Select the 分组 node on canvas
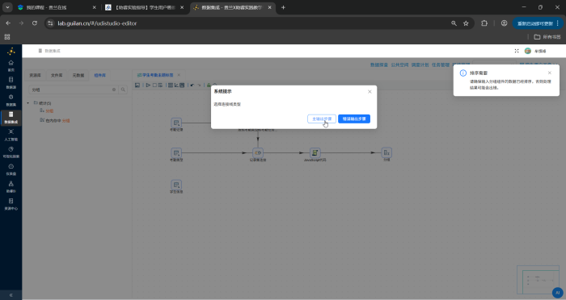Screen dimensions: 566x300 tap(386, 152)
